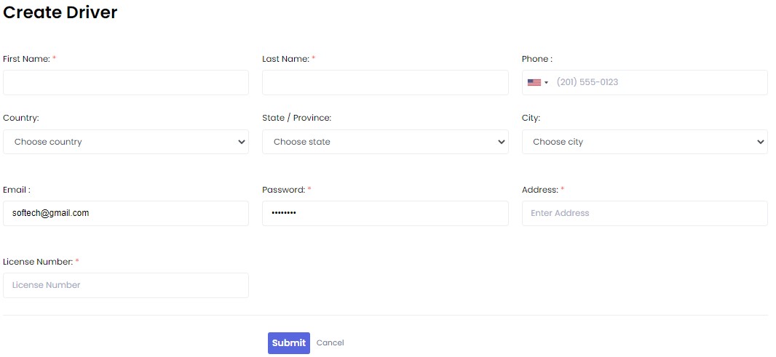Click the Email field containing softech@gmail.com
The width and height of the screenshot is (776, 357).
click(126, 213)
